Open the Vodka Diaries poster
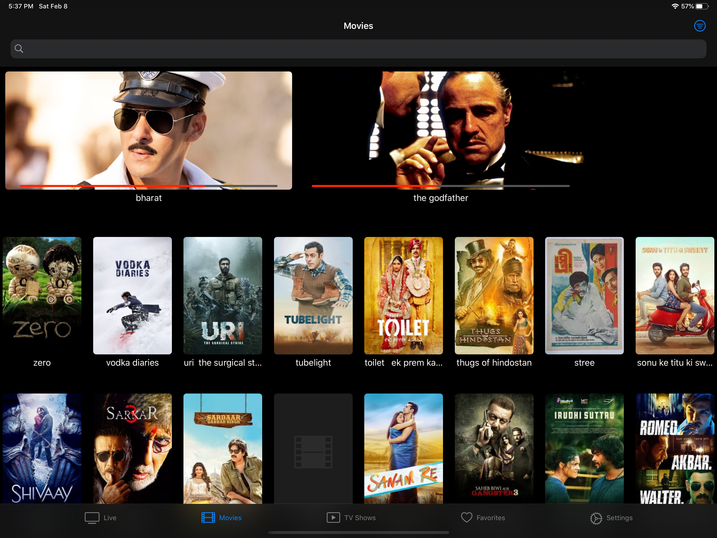Screen dimensions: 717x538 [132, 295]
